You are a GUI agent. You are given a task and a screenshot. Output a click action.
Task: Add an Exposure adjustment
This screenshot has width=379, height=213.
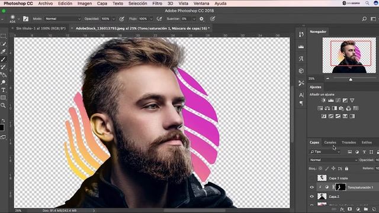click(x=345, y=100)
